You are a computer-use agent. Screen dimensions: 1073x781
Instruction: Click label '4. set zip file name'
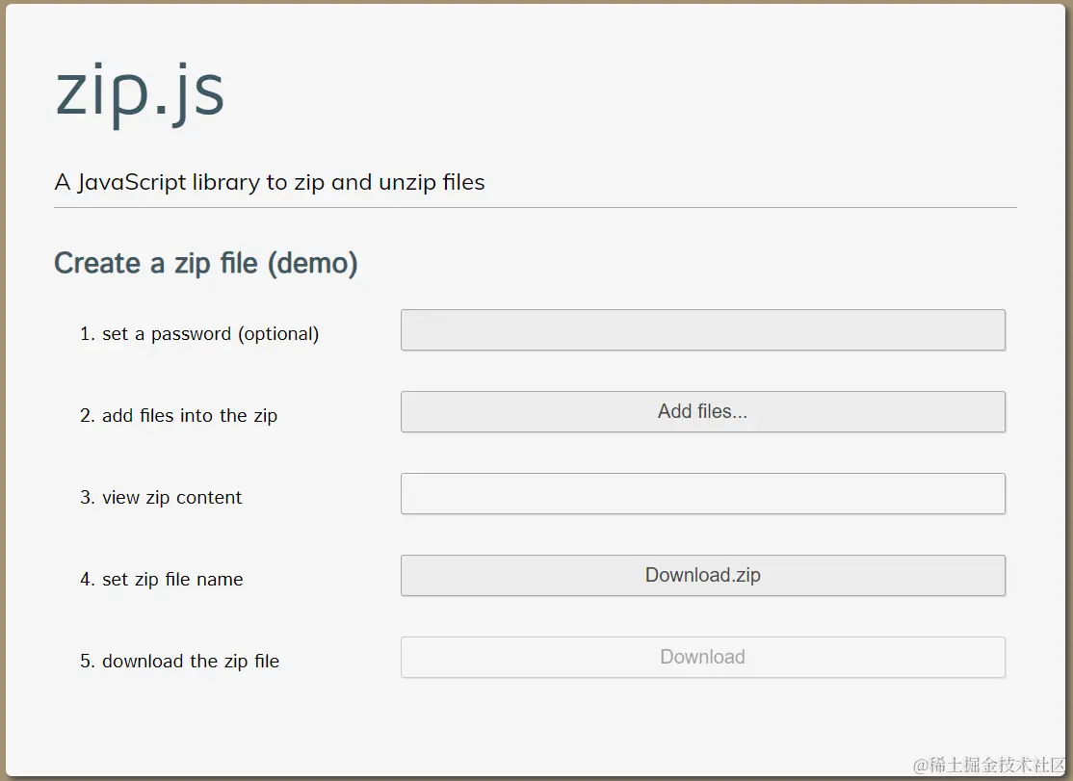point(162,580)
